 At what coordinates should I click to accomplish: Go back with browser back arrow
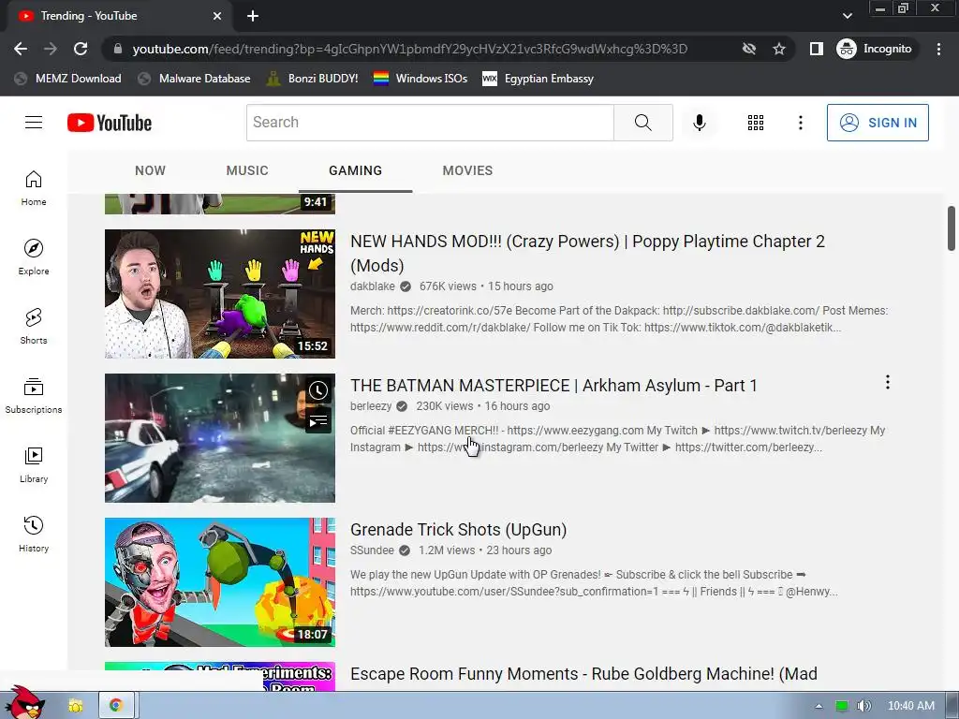(21, 49)
